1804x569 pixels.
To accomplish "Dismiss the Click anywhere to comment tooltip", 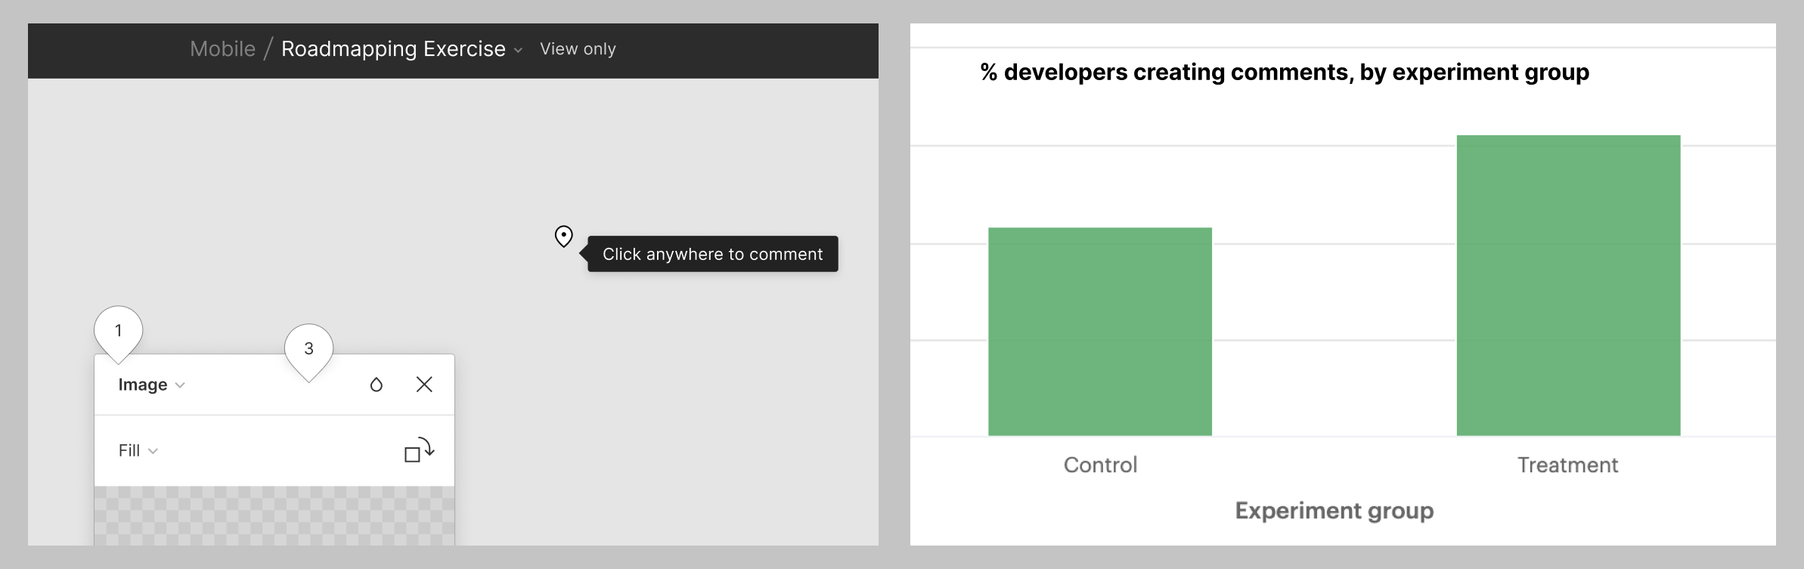I will (x=711, y=254).
